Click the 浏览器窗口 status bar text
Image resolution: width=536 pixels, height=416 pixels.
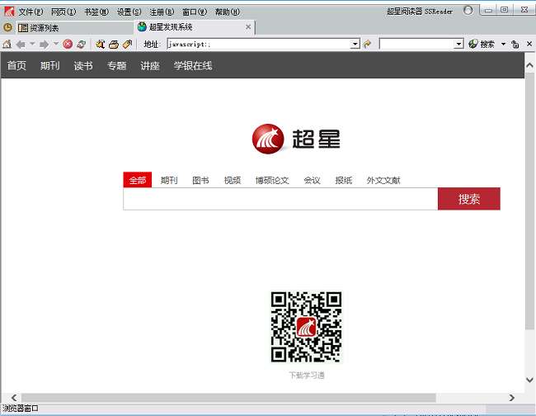pos(21,409)
